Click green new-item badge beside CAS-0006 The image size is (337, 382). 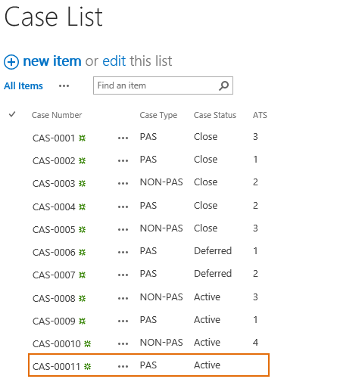[x=82, y=252]
